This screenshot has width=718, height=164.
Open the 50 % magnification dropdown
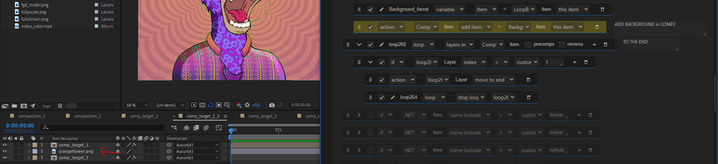tap(137, 105)
